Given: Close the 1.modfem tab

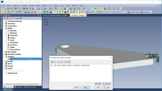Looking at the screenshot, I should (x=86, y=15).
